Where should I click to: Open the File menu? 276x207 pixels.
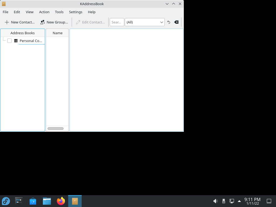pyautogui.click(x=5, y=12)
